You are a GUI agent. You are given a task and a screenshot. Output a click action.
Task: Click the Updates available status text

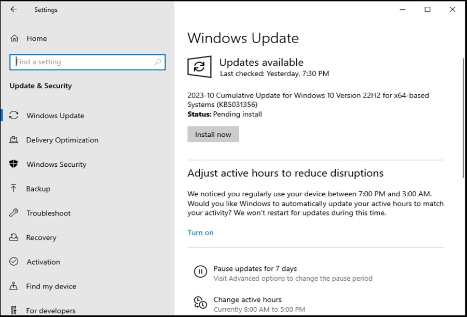point(261,62)
